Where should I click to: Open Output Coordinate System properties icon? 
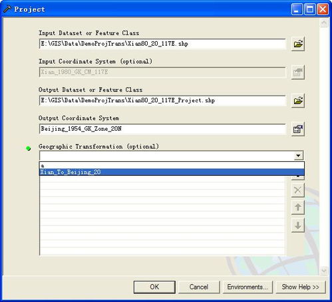298,129
